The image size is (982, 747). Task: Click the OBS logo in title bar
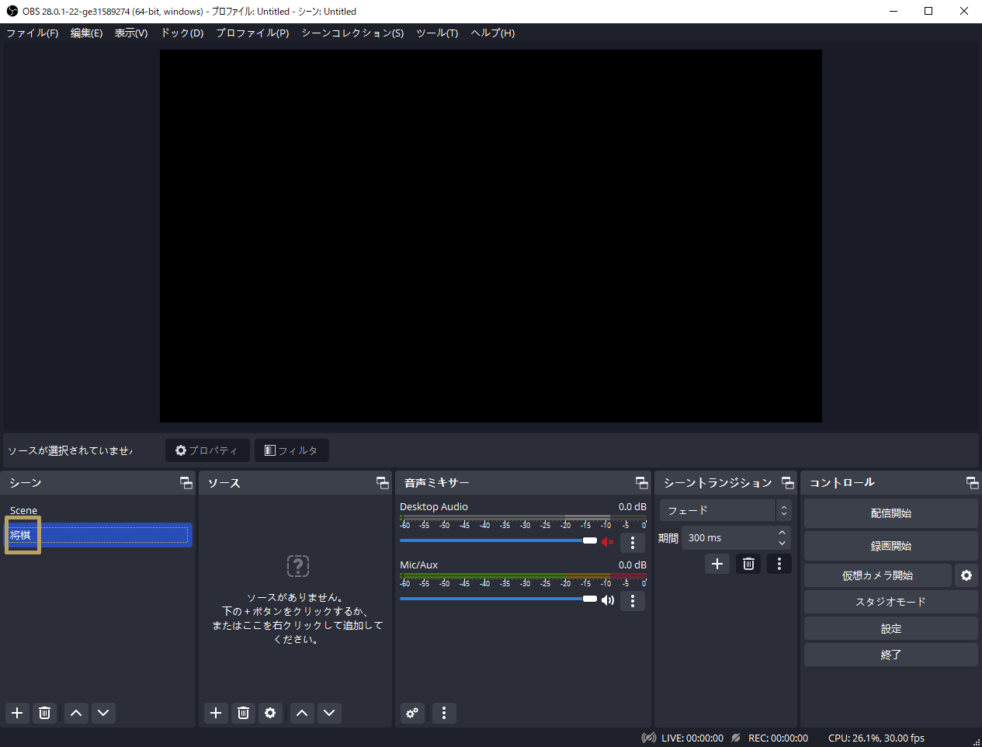[12, 11]
